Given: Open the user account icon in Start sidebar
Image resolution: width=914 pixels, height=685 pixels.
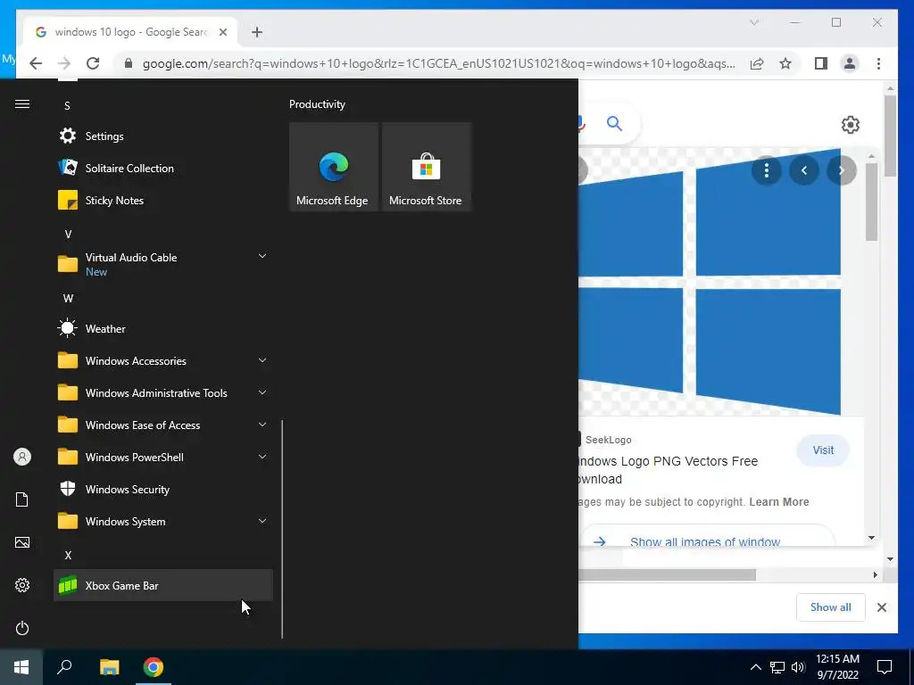Looking at the screenshot, I should pos(22,457).
